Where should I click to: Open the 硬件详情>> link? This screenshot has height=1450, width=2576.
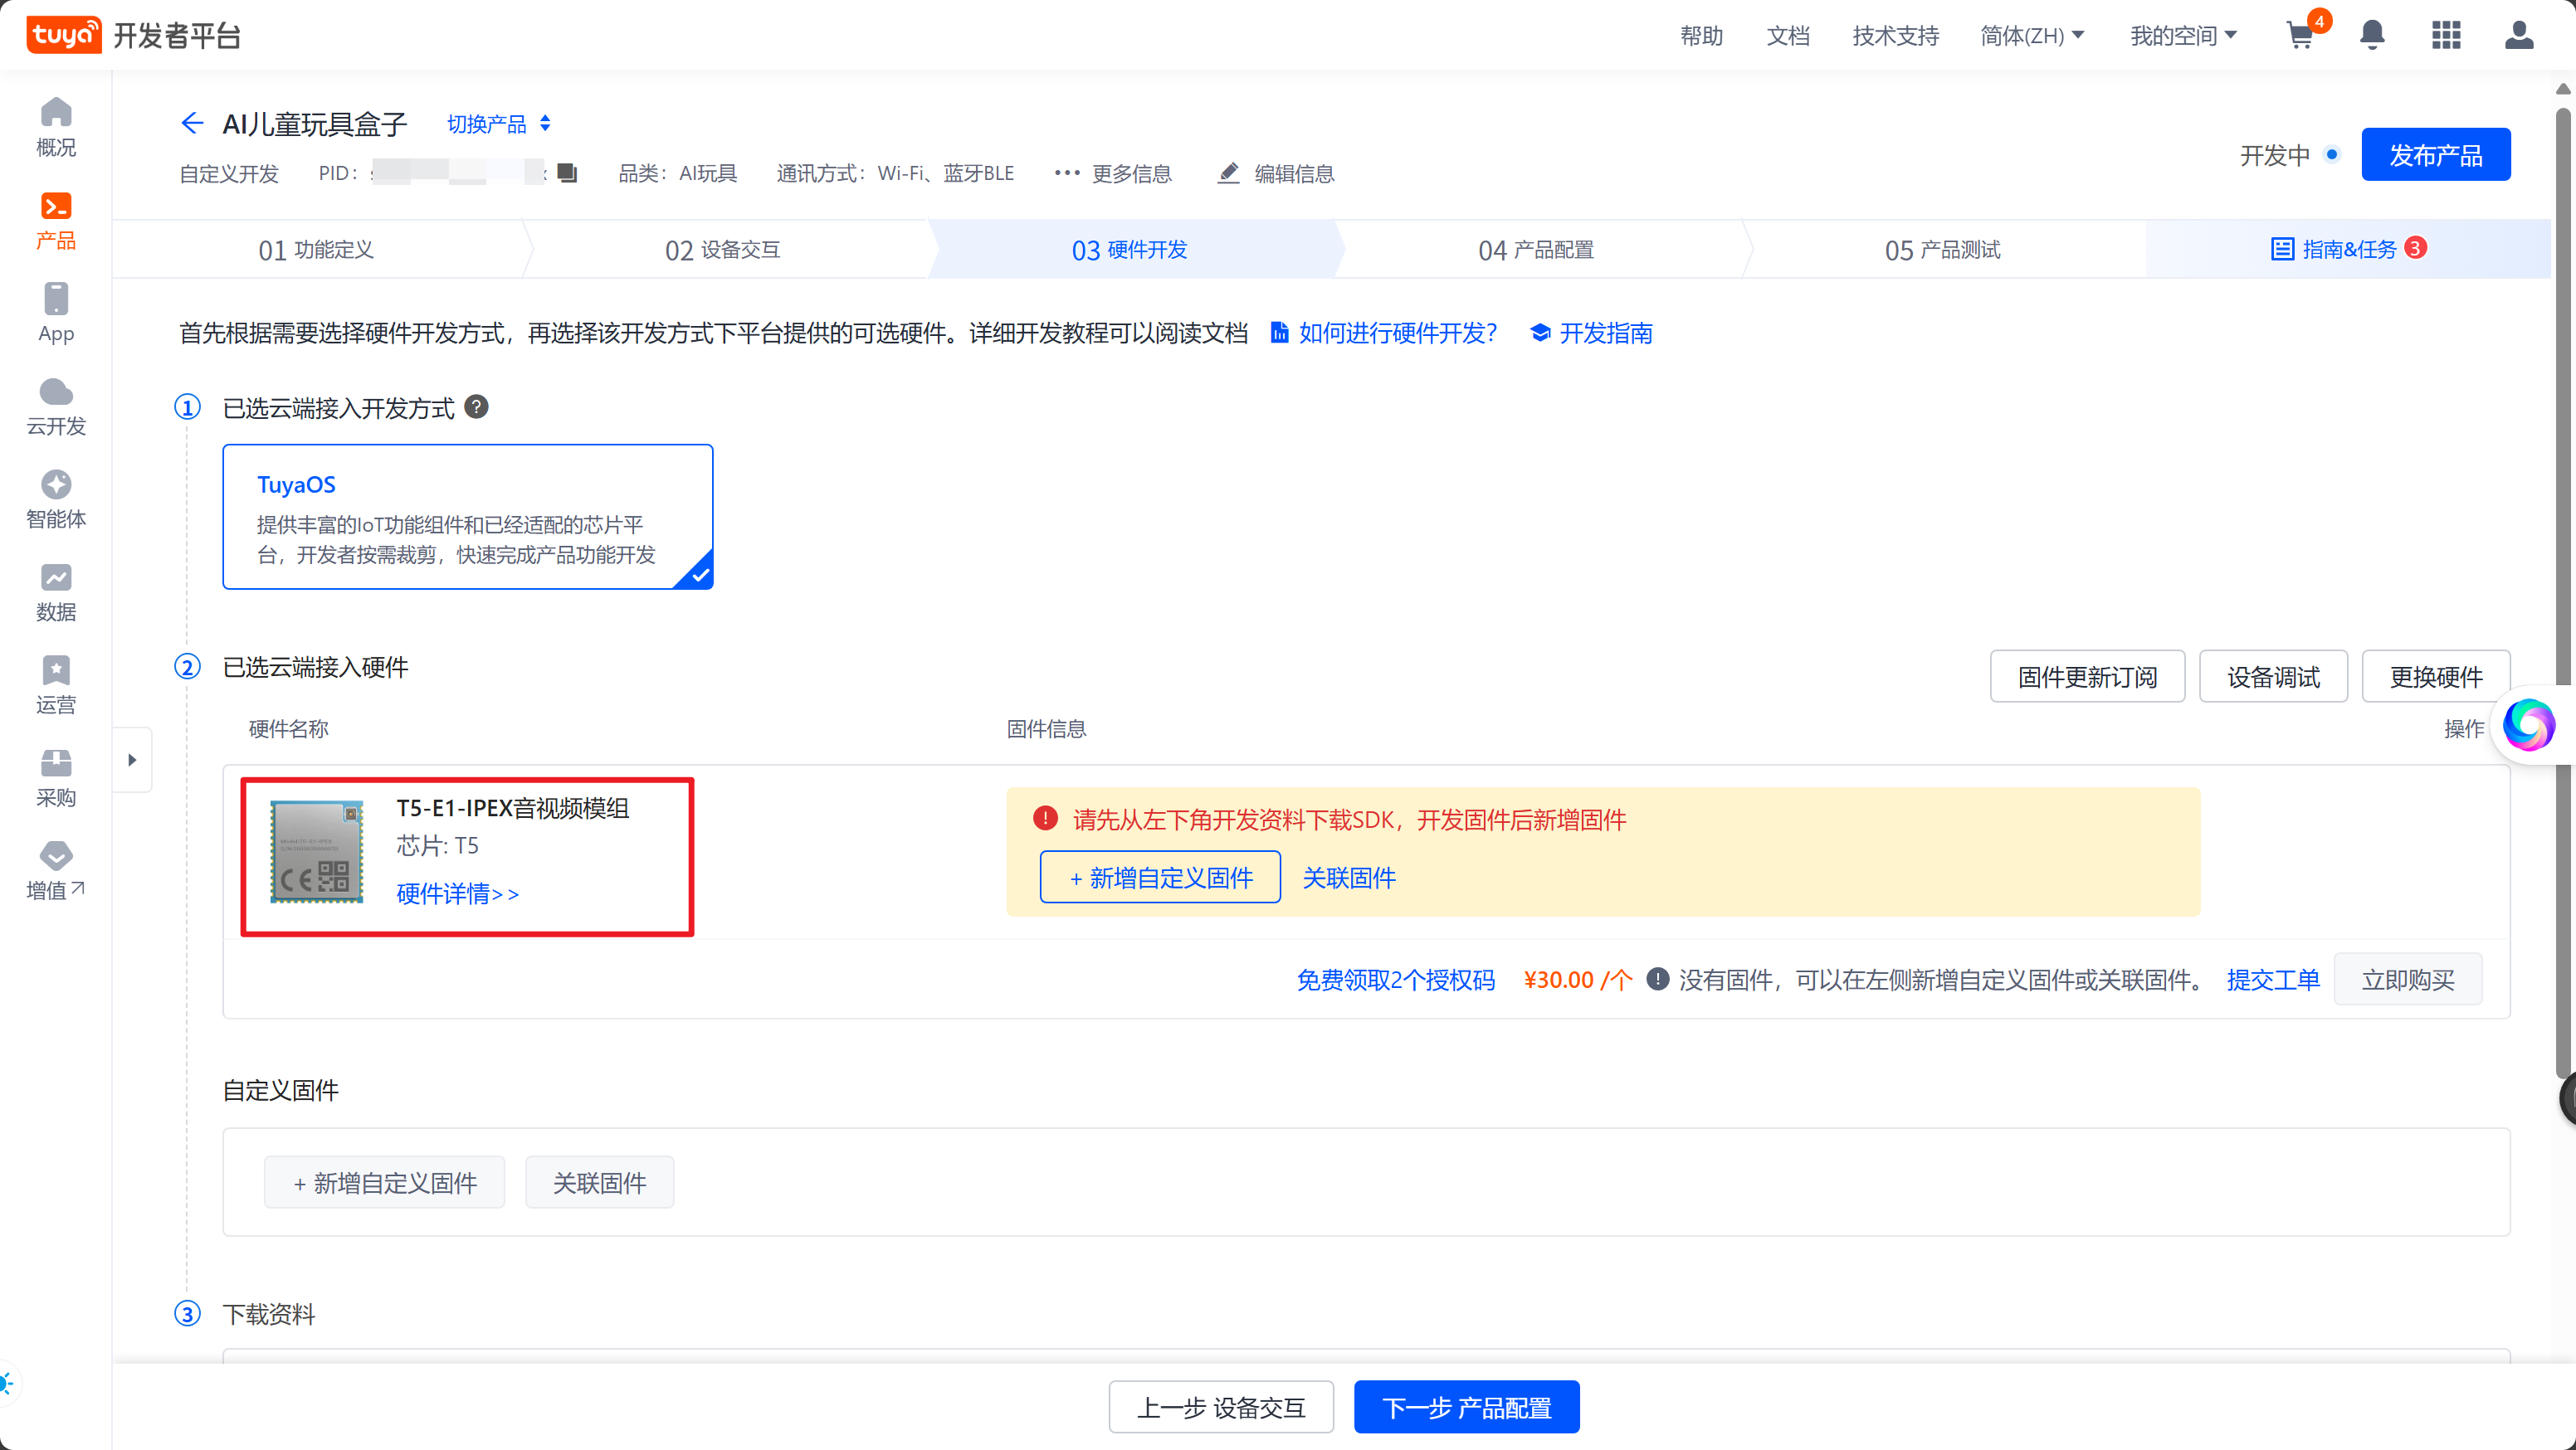pyautogui.click(x=457, y=893)
